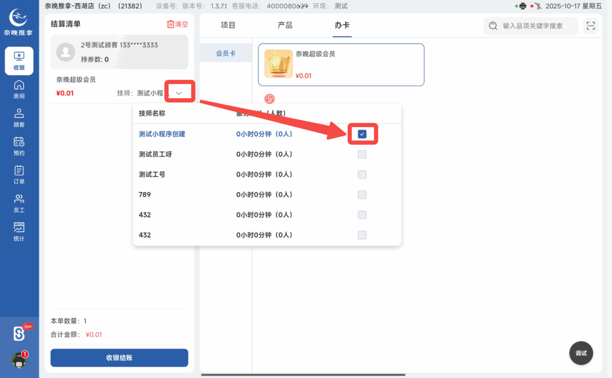Open the 房间 rooms section

pyautogui.click(x=19, y=89)
